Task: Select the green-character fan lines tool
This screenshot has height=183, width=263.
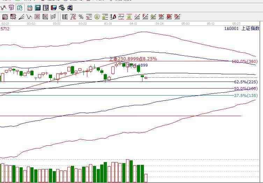Action: 153,17
